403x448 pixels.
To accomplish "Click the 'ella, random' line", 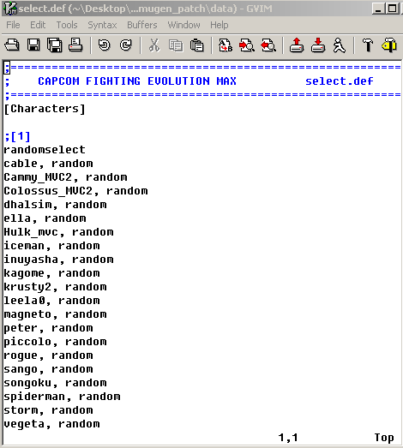I will pyautogui.click(x=45, y=218).
